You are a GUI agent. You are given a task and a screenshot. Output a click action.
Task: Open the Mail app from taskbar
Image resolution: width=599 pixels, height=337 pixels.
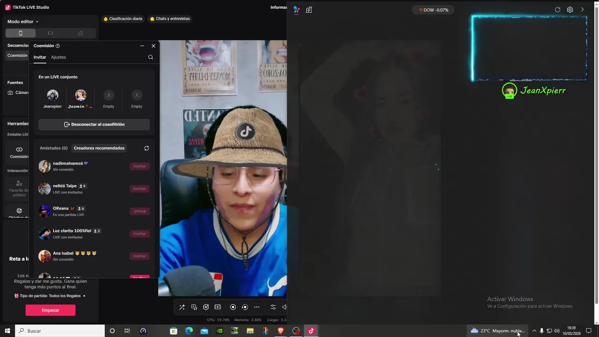[205, 331]
